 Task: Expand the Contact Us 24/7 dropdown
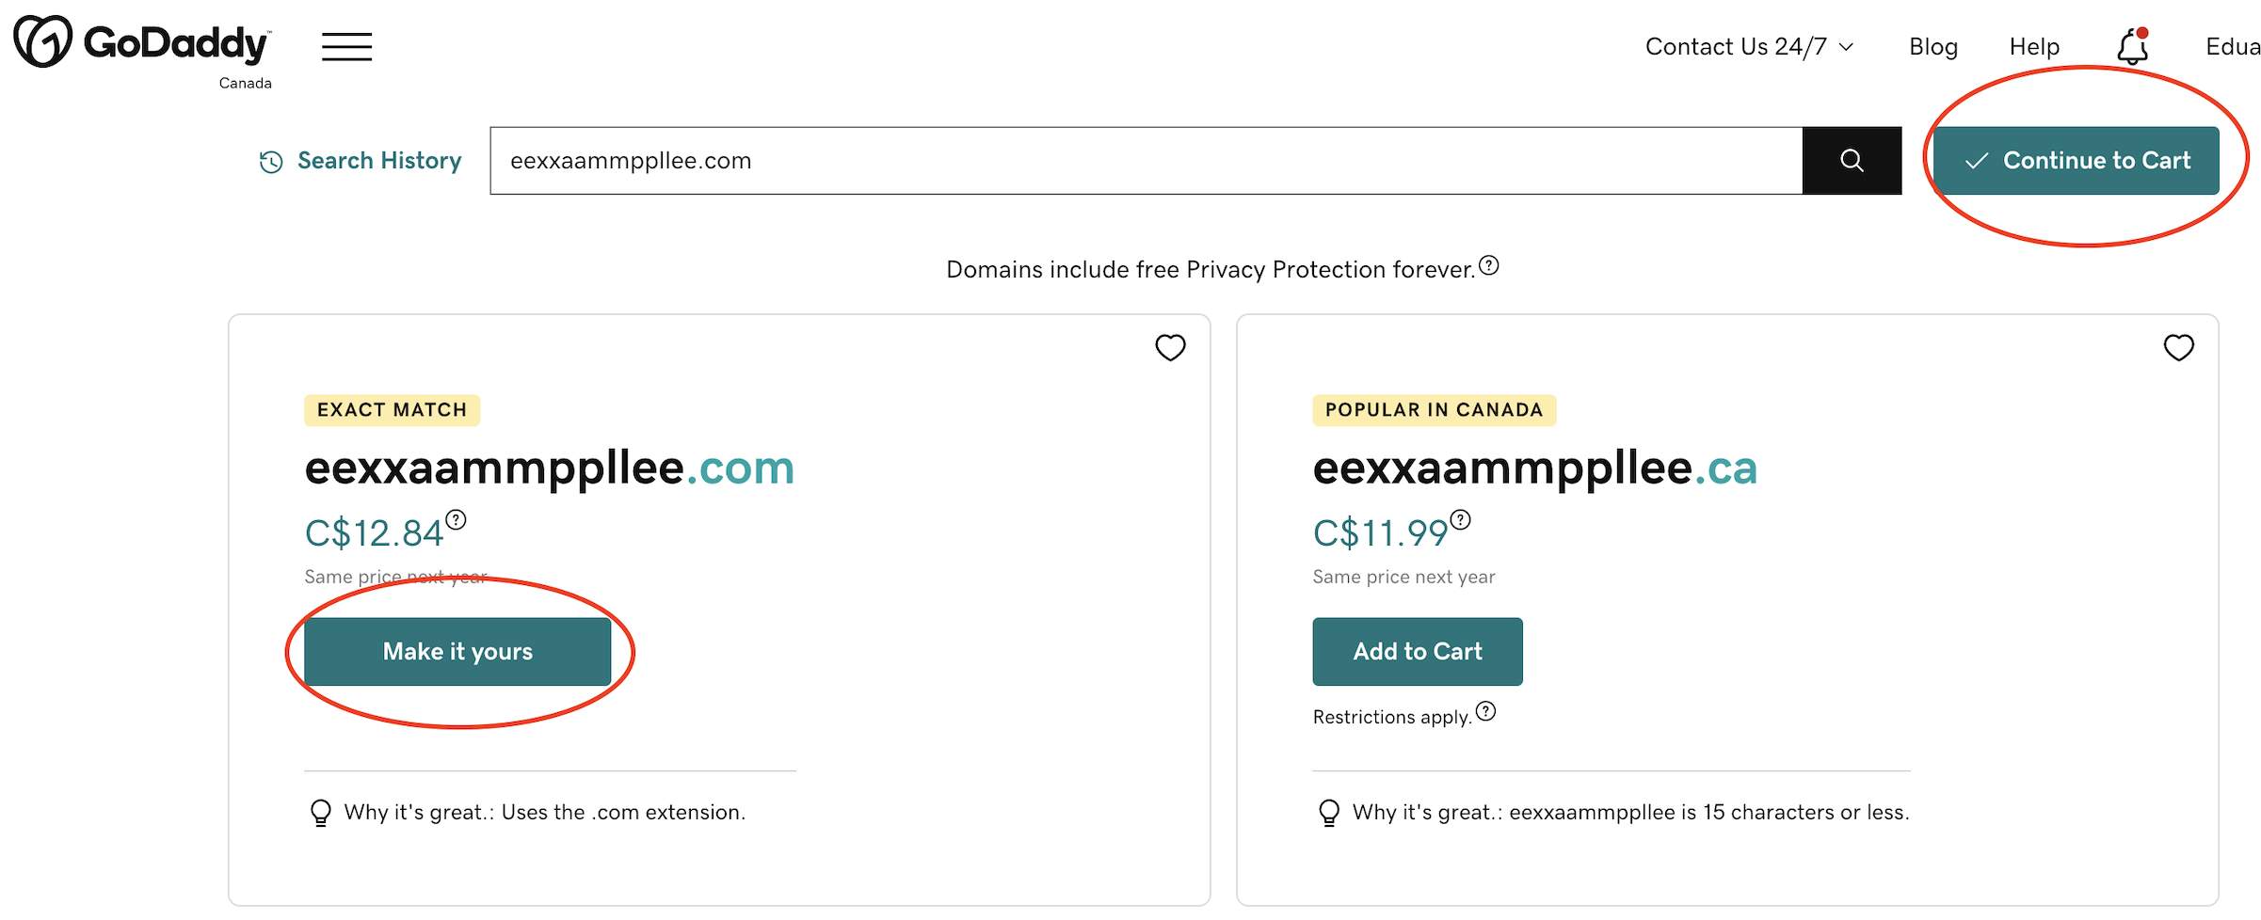1749,46
